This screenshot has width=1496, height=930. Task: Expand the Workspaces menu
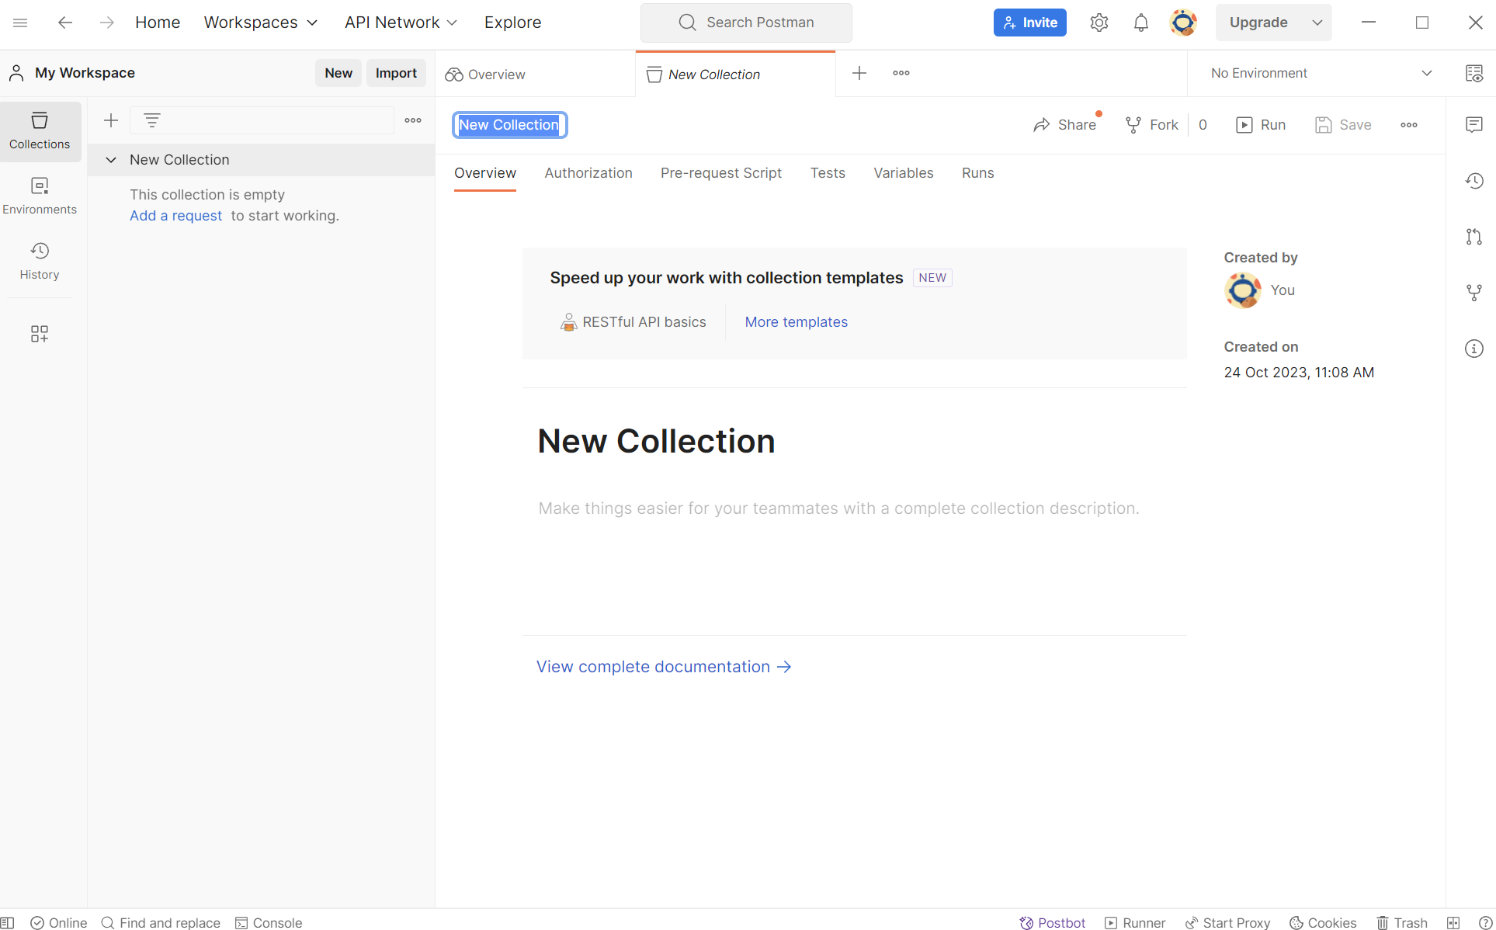point(261,23)
